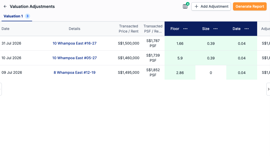Select the Floor value 5.9 cell
Screen dimensions: 270x156
(180, 58)
